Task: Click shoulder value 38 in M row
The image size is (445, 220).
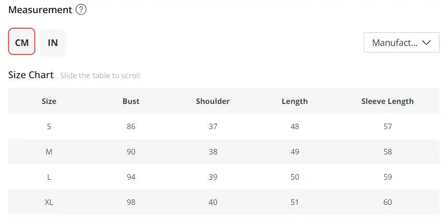Action: click(x=213, y=151)
